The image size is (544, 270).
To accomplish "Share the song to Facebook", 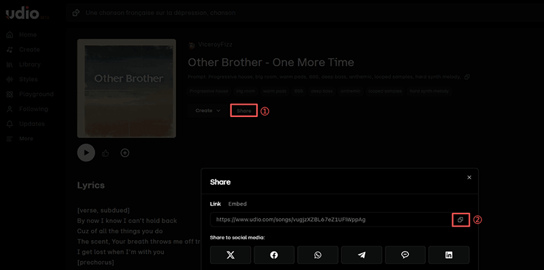I will pos(274,255).
